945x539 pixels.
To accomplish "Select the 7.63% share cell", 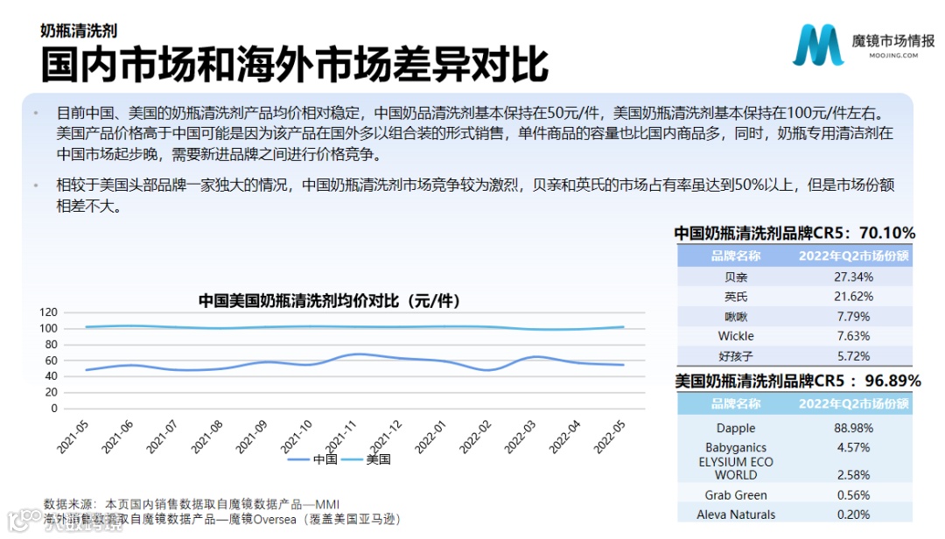I will (853, 336).
